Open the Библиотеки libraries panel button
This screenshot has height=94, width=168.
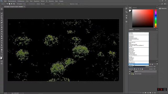163,8
